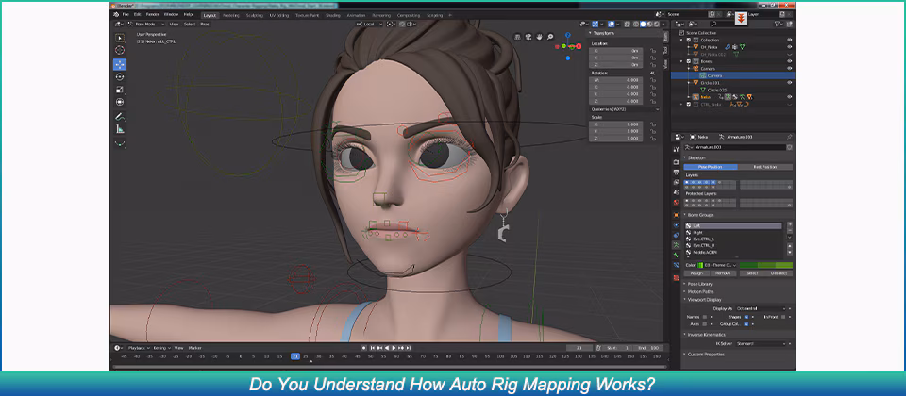Hide the Collection in outliner

click(x=790, y=40)
